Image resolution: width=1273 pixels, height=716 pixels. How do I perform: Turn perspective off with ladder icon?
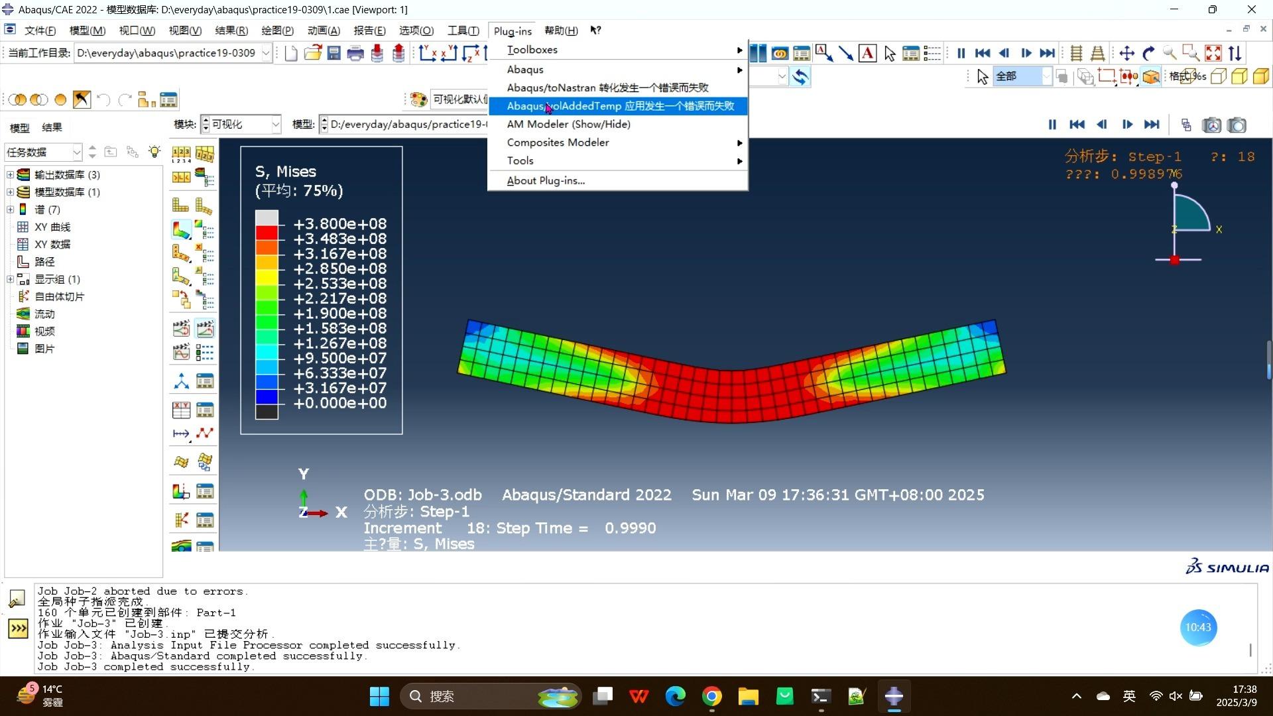click(x=1076, y=53)
